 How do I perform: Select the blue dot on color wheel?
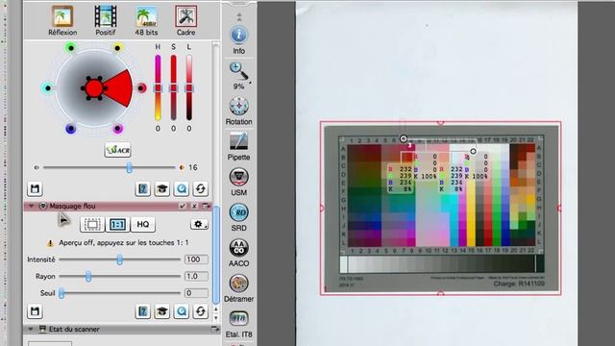point(70,128)
